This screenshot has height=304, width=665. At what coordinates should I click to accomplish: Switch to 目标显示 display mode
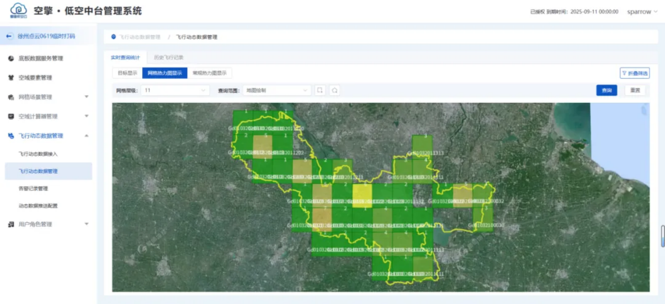(x=127, y=73)
